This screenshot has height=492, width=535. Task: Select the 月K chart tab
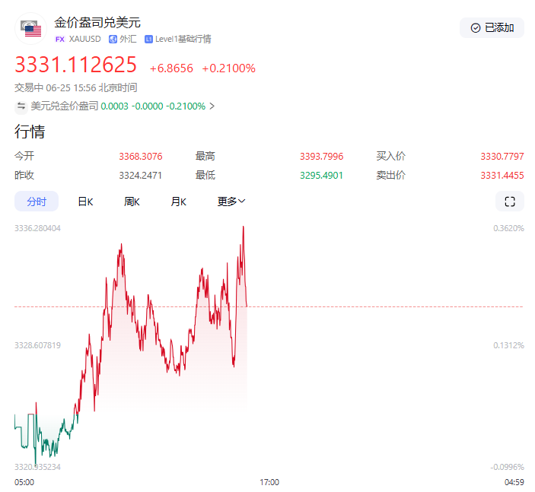(x=178, y=202)
